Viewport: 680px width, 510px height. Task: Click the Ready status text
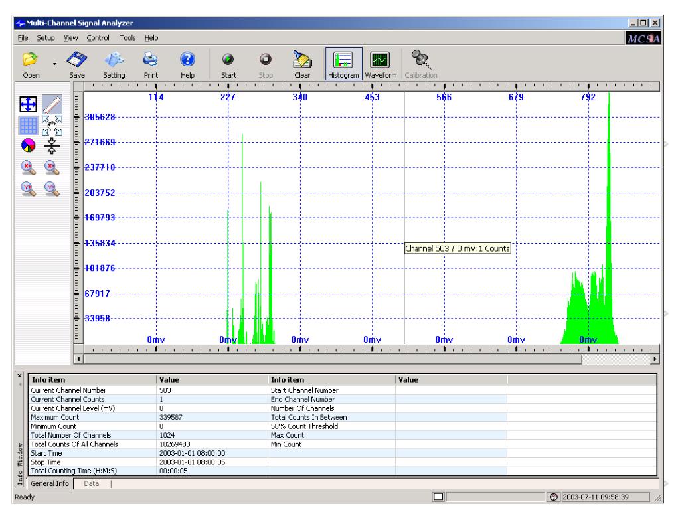click(25, 497)
